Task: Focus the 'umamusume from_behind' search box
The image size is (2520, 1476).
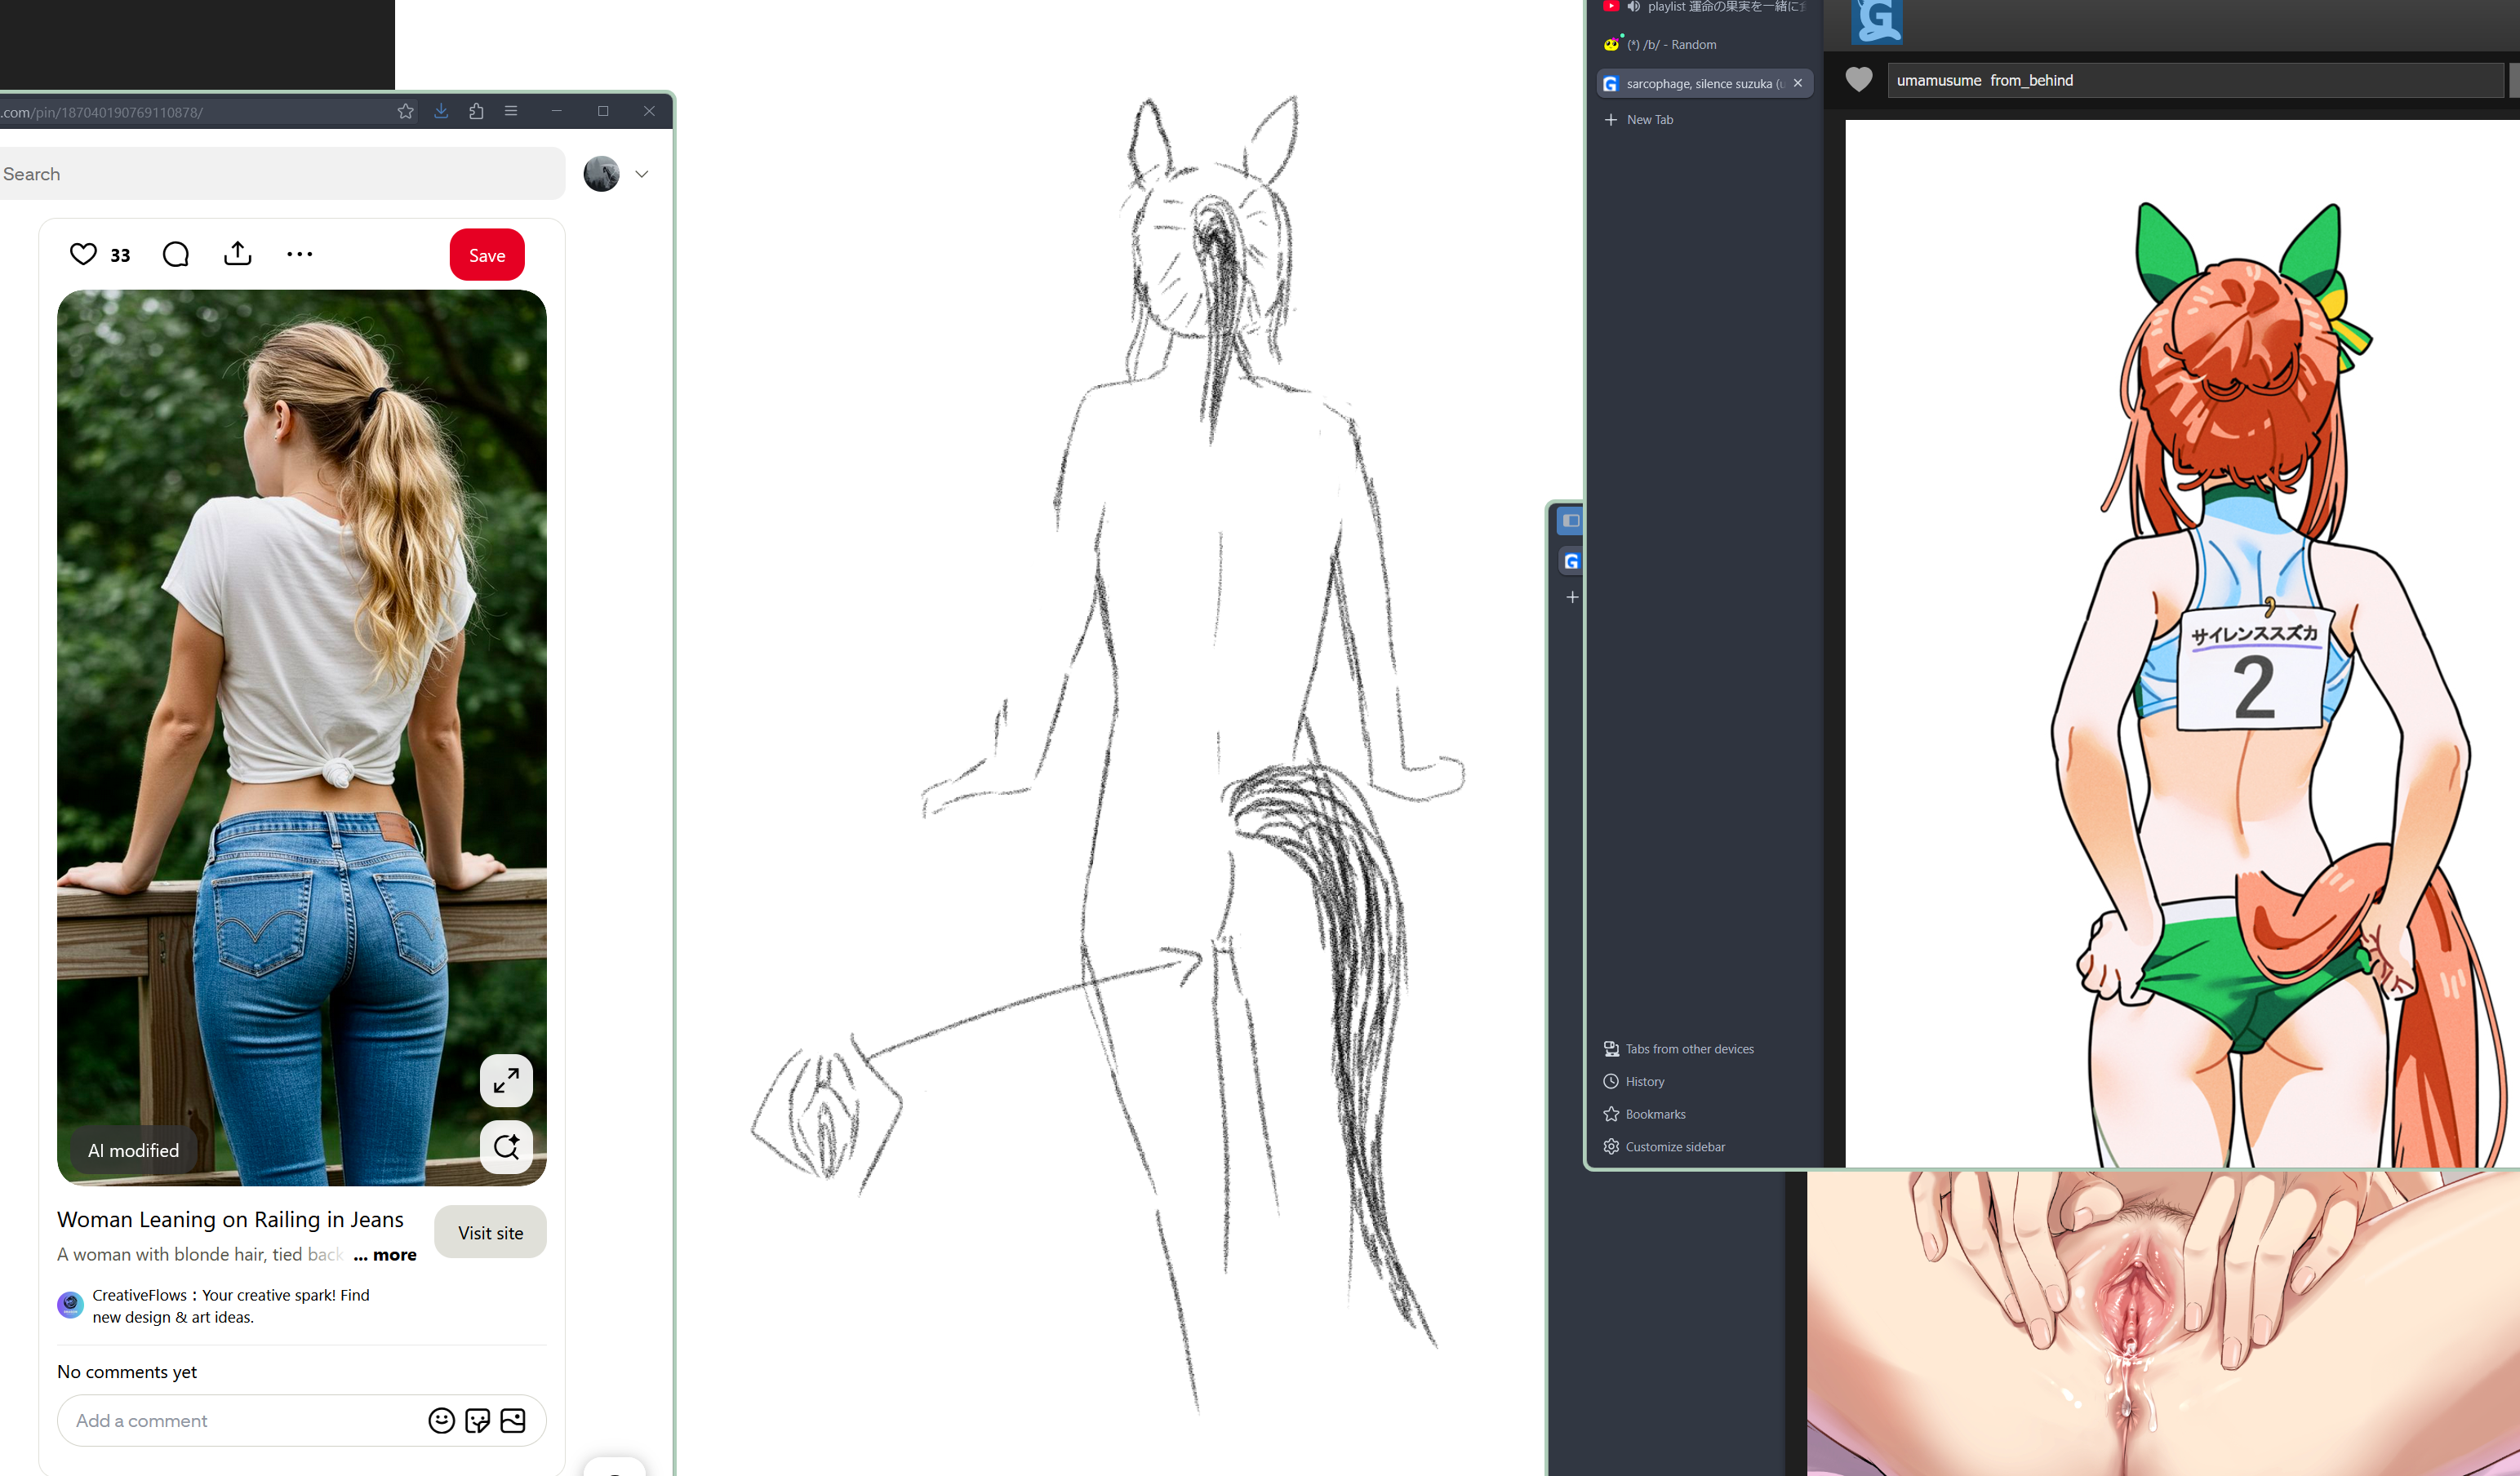Action: point(2195,80)
